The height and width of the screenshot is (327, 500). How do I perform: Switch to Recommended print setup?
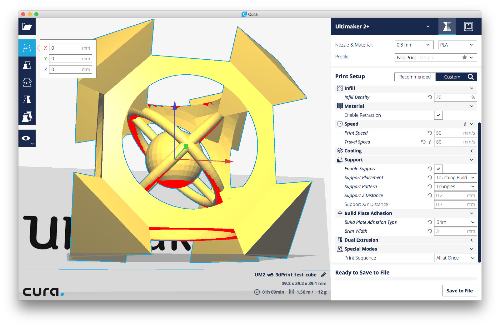pyautogui.click(x=415, y=77)
